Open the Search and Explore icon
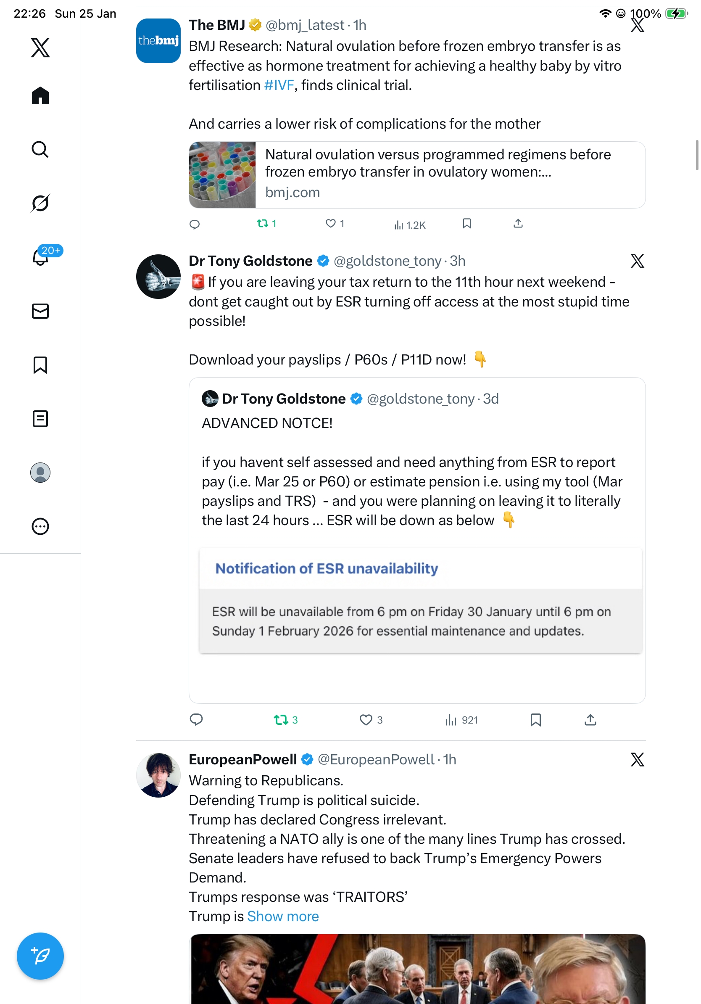The width and height of the screenshot is (701, 1004). [x=40, y=150]
